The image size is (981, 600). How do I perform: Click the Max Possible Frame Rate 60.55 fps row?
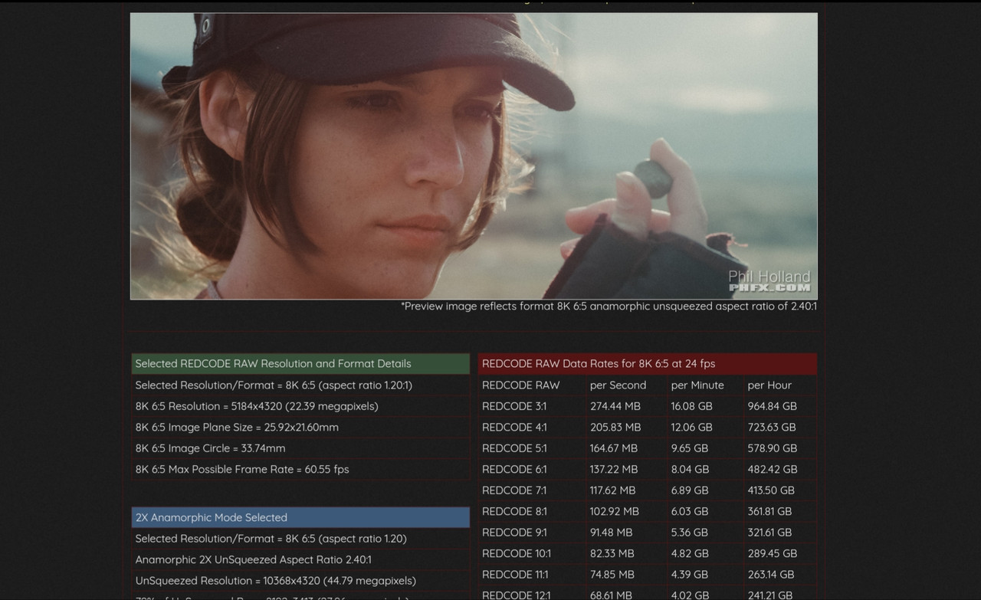point(300,470)
